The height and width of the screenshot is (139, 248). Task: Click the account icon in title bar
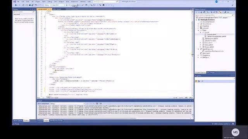tap(216, 2)
